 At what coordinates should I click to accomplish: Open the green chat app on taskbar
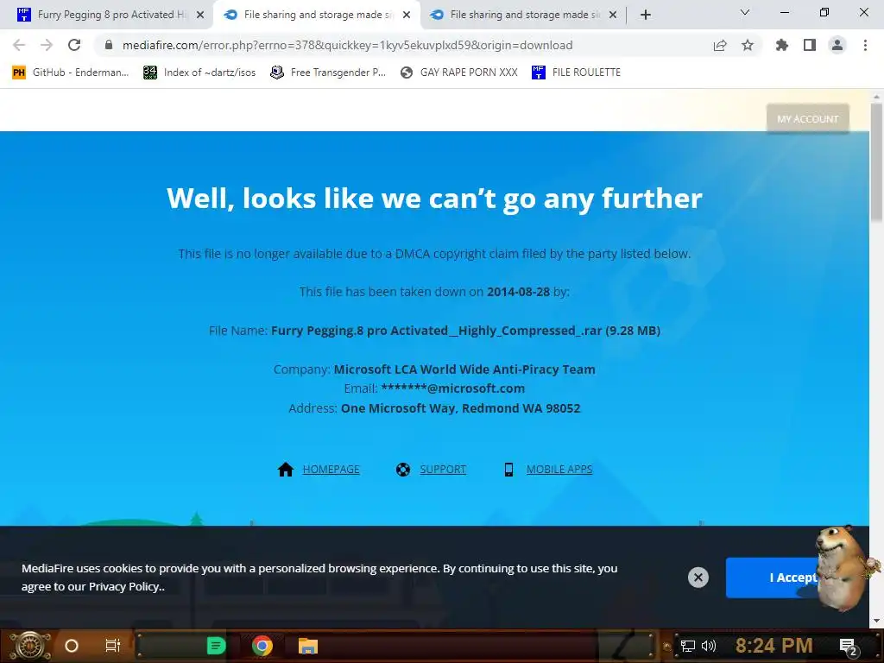(x=216, y=646)
